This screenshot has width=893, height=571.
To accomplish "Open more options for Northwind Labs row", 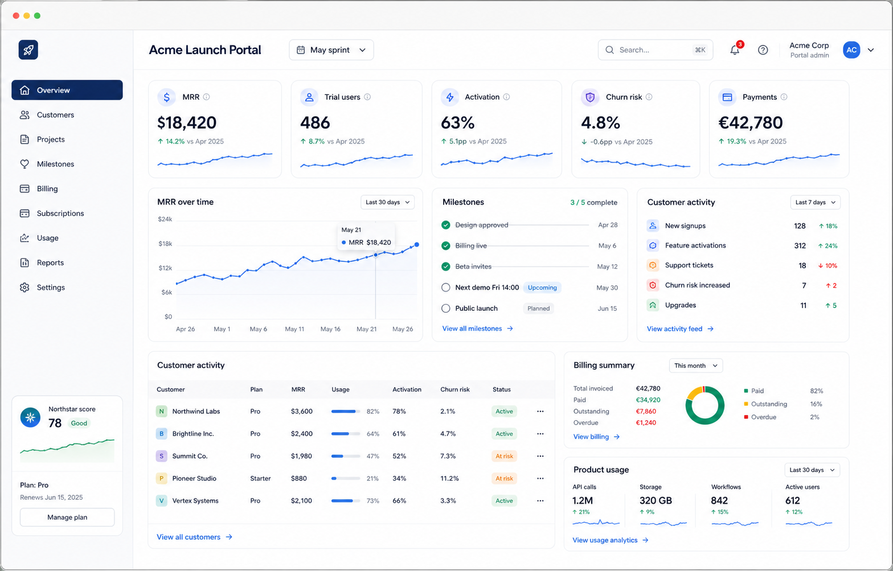I will point(540,411).
